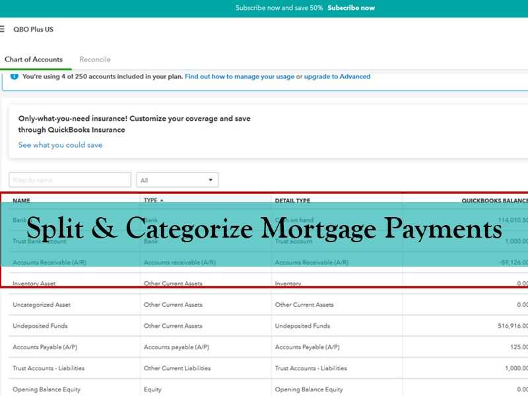This screenshot has width=528, height=396.
Task: Open Find out how to manage your usage
Action: pos(240,77)
